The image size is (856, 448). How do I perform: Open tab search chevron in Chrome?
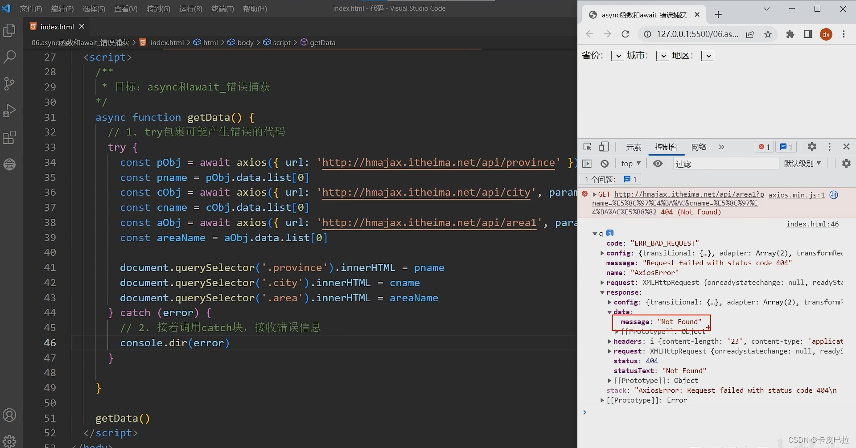point(766,9)
